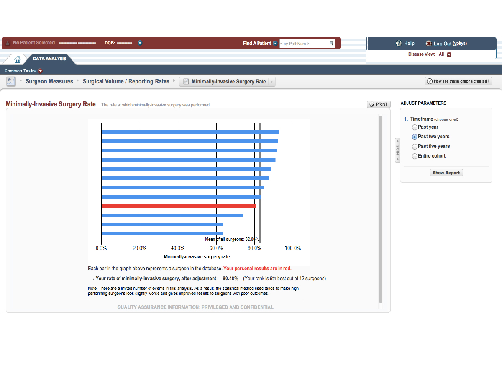Open the Common Tasks dropdown menu
502x377 pixels.
(x=41, y=71)
